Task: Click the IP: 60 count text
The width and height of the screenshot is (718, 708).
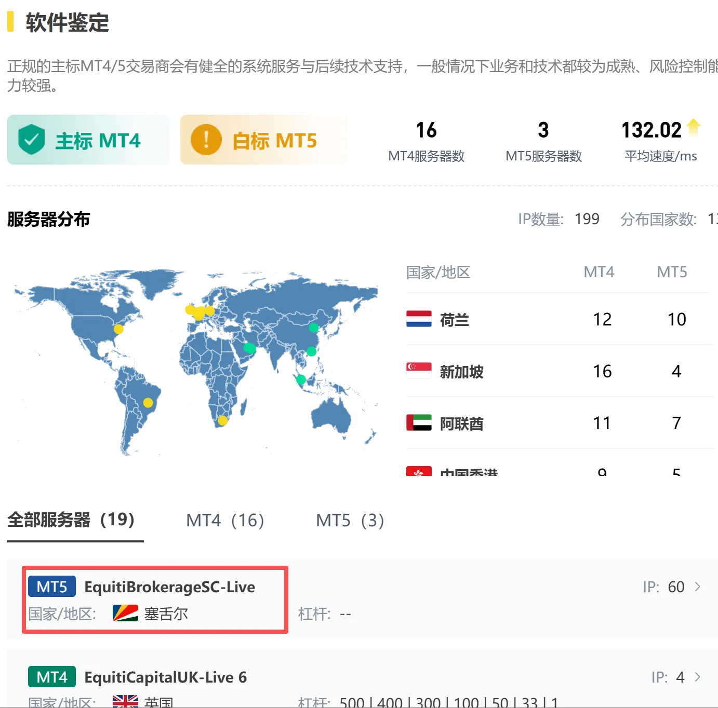Action: pos(663,587)
